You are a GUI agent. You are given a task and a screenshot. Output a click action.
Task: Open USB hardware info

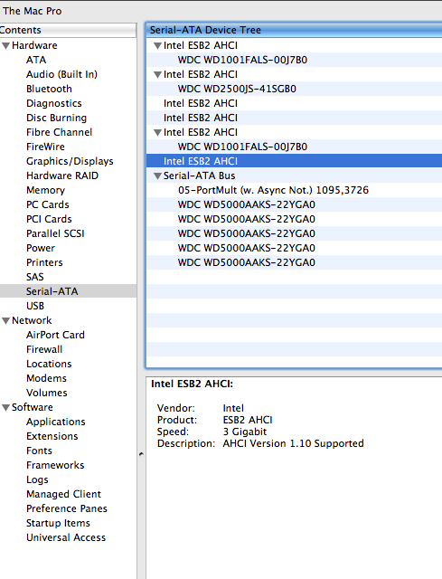pos(35,306)
